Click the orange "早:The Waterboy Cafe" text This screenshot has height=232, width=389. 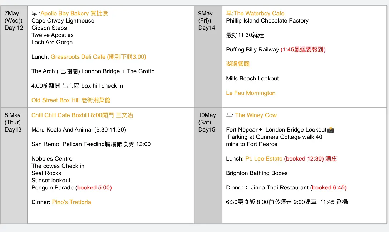click(x=255, y=13)
